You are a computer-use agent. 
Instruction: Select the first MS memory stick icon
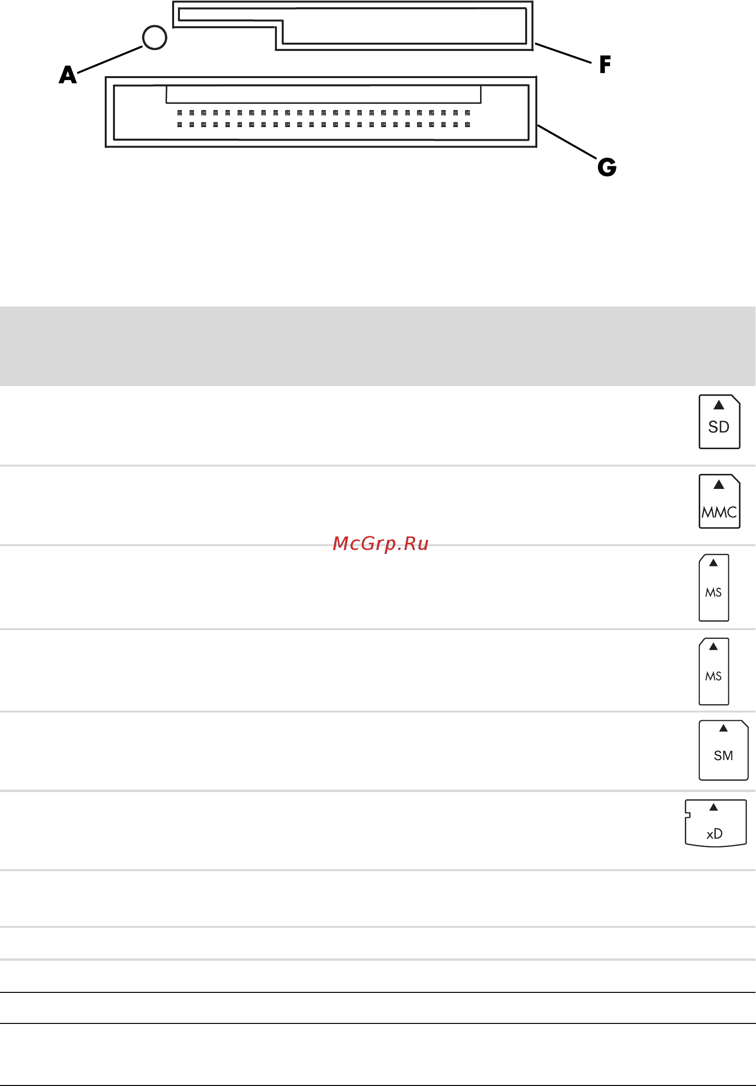(x=714, y=587)
